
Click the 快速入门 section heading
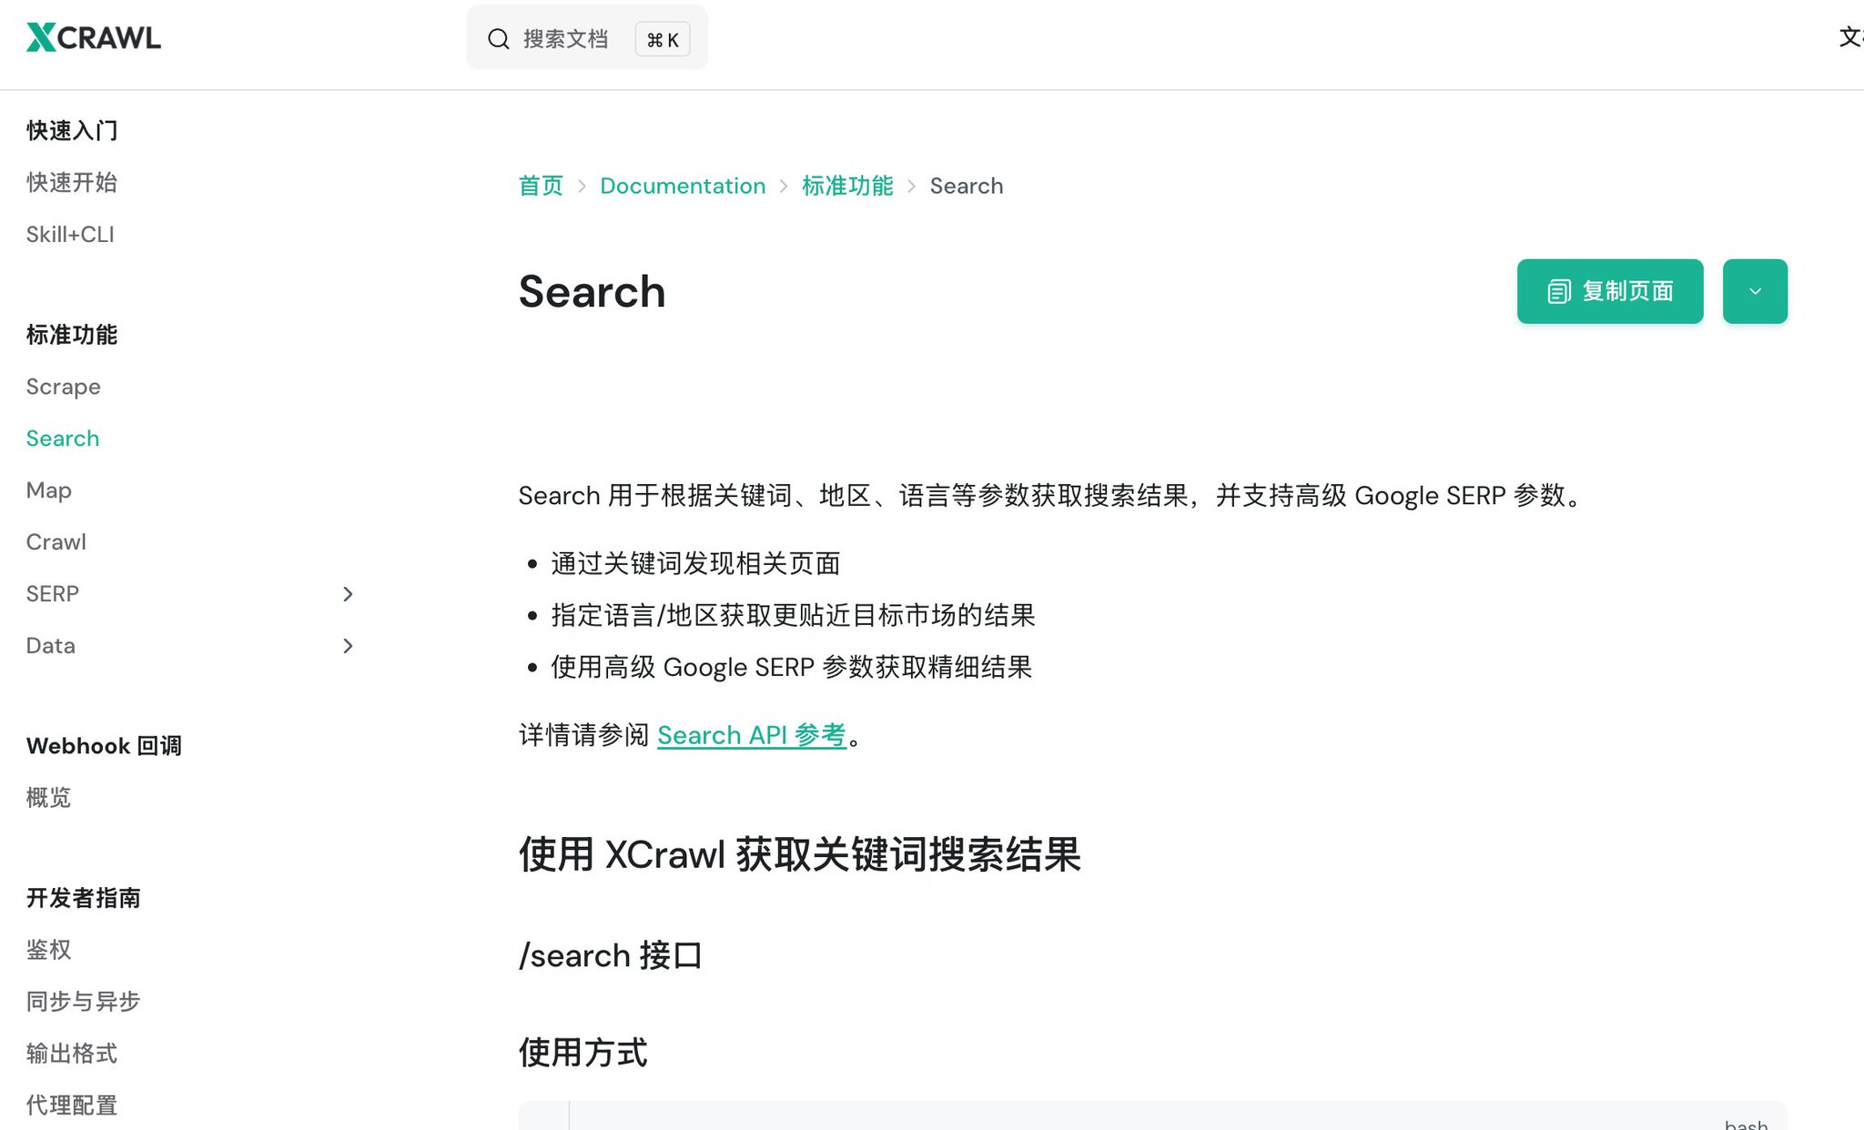pos(72,131)
